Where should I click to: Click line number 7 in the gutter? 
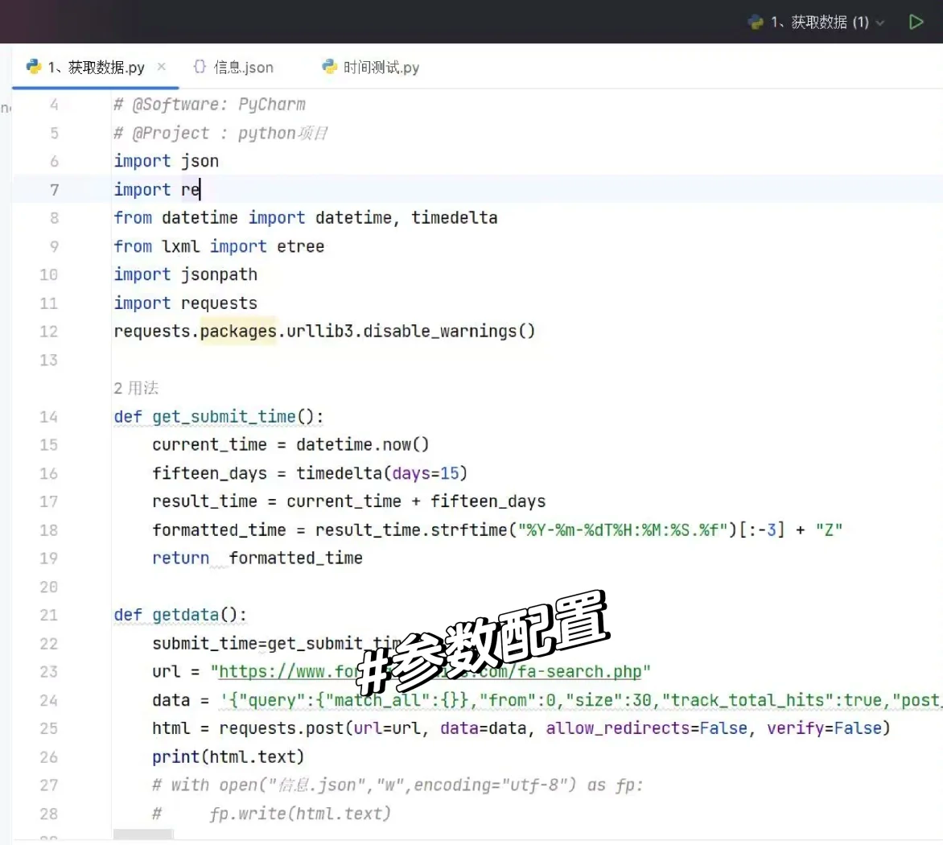(54, 190)
